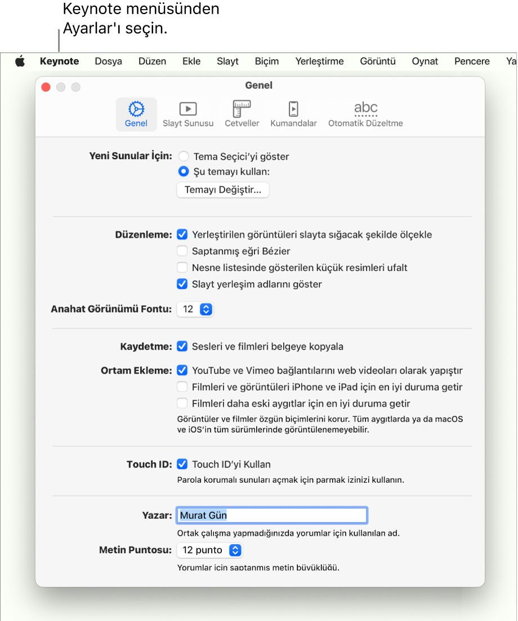Switch to the Cetveller ruler icon tab

(242, 114)
